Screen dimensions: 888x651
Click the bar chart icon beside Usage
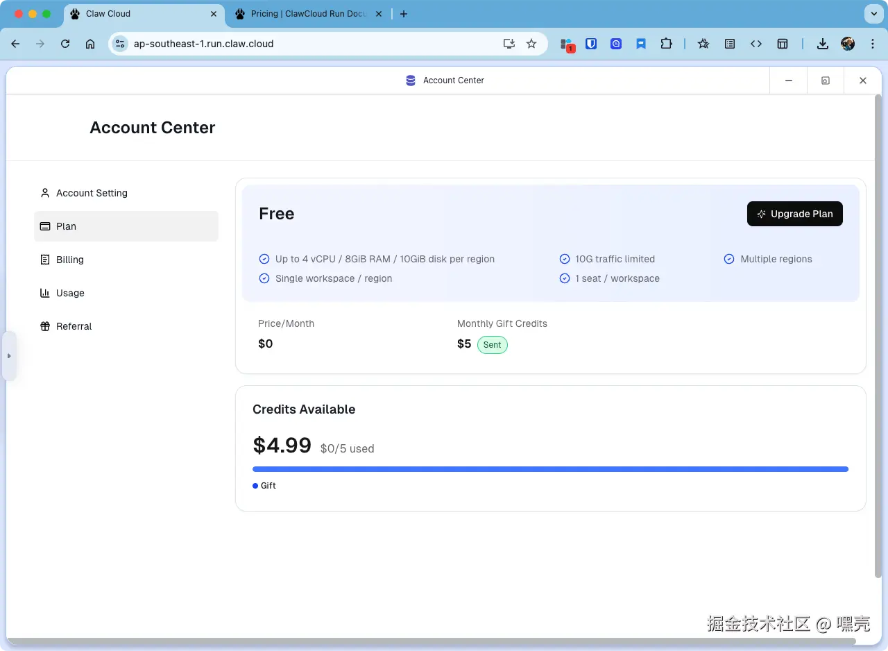coord(45,293)
